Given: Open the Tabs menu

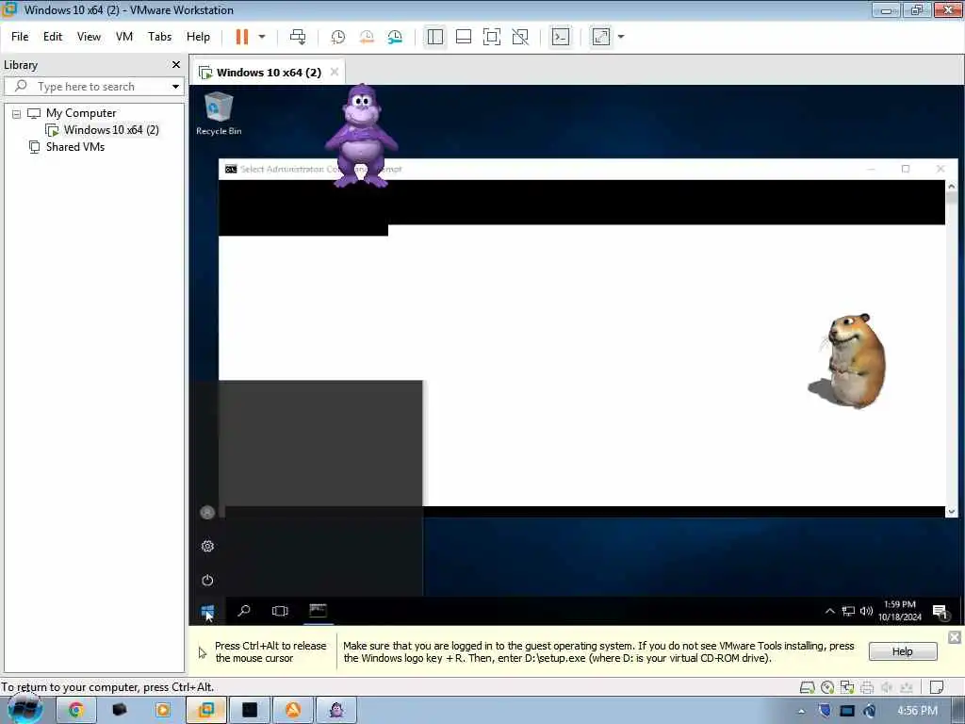Looking at the screenshot, I should pyautogui.click(x=159, y=37).
